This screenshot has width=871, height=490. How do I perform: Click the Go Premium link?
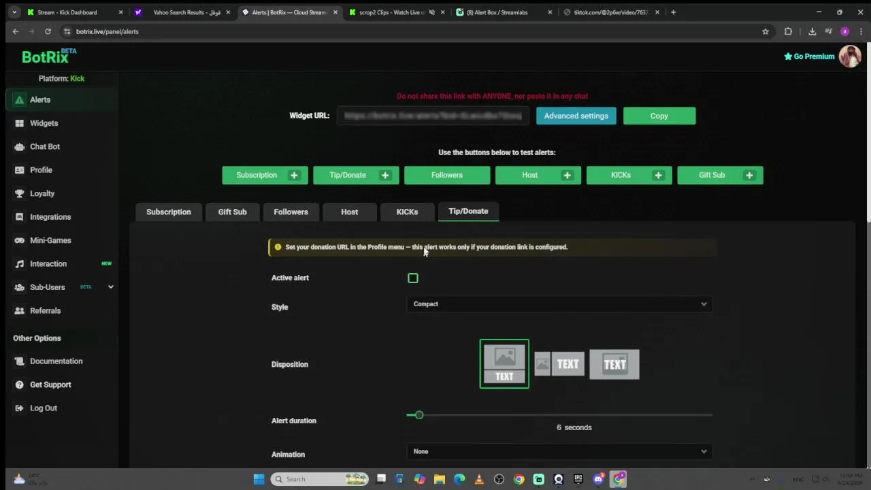point(809,56)
